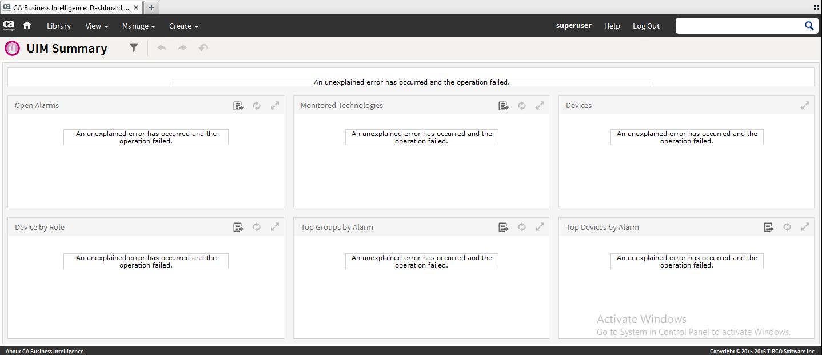Click error message in Top Devices by Alarm
The image size is (822, 355).
pos(687,261)
